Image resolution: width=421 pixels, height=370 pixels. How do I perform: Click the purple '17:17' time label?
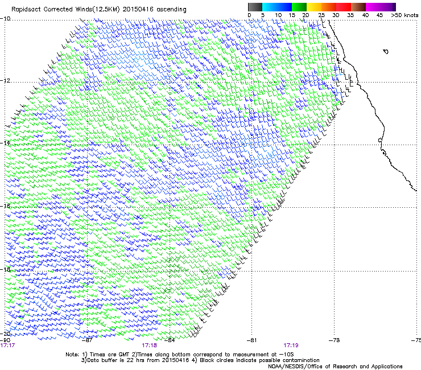pos(7,346)
